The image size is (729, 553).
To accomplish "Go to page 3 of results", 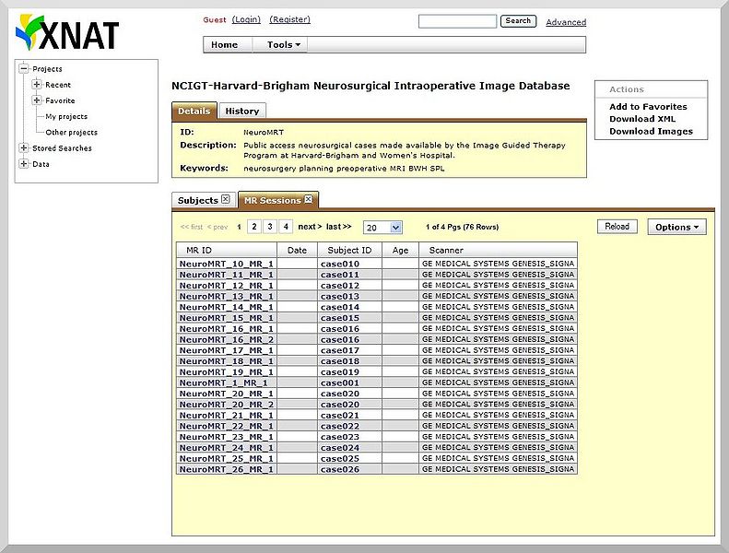I will (x=270, y=227).
